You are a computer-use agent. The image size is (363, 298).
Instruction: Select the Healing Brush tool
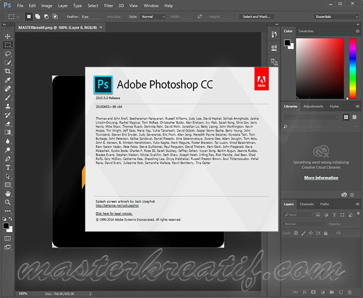coord(8,88)
